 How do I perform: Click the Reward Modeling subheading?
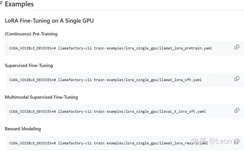[23, 129]
